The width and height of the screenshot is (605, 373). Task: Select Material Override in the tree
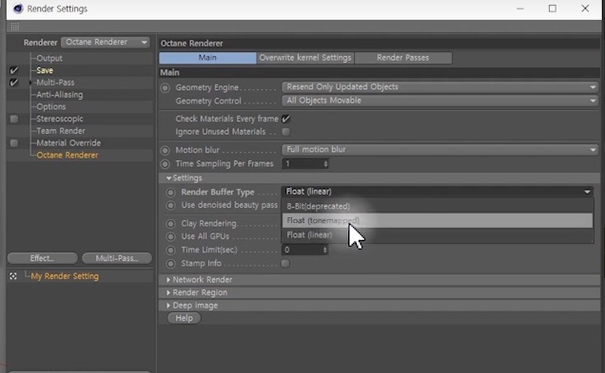click(68, 142)
